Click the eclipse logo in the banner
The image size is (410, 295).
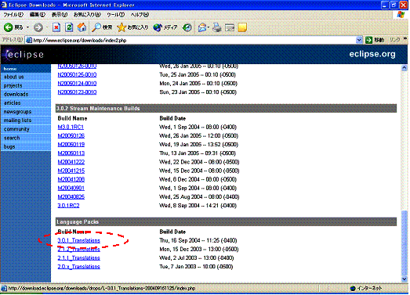click(x=24, y=54)
